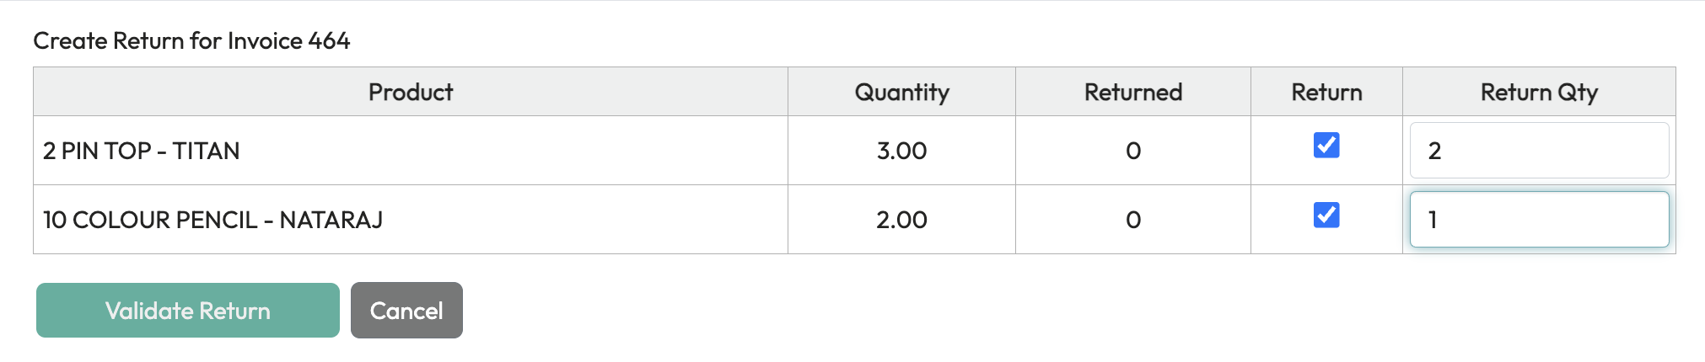
Task: Focus Return Qty field showing 1
Action: coord(1539,220)
